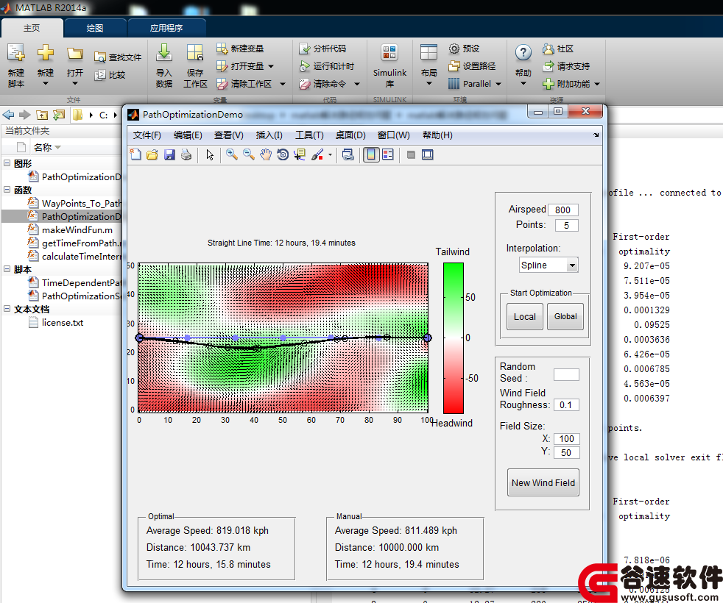Click the New Wind Field button

coord(543,482)
